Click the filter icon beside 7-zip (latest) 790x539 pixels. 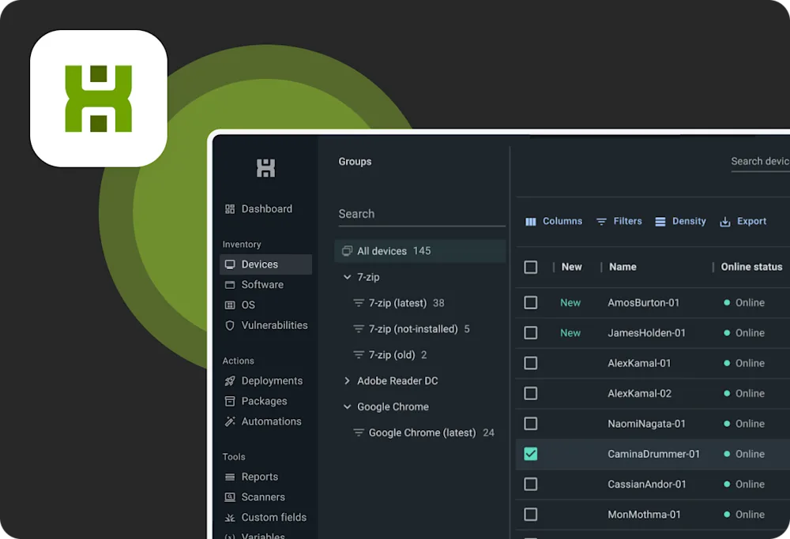click(x=358, y=303)
